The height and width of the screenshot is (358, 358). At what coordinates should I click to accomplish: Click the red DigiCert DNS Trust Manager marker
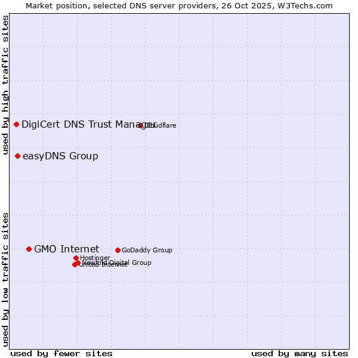tap(17, 124)
